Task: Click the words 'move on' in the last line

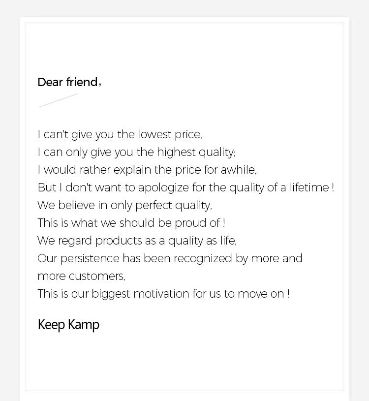Action: point(261,294)
